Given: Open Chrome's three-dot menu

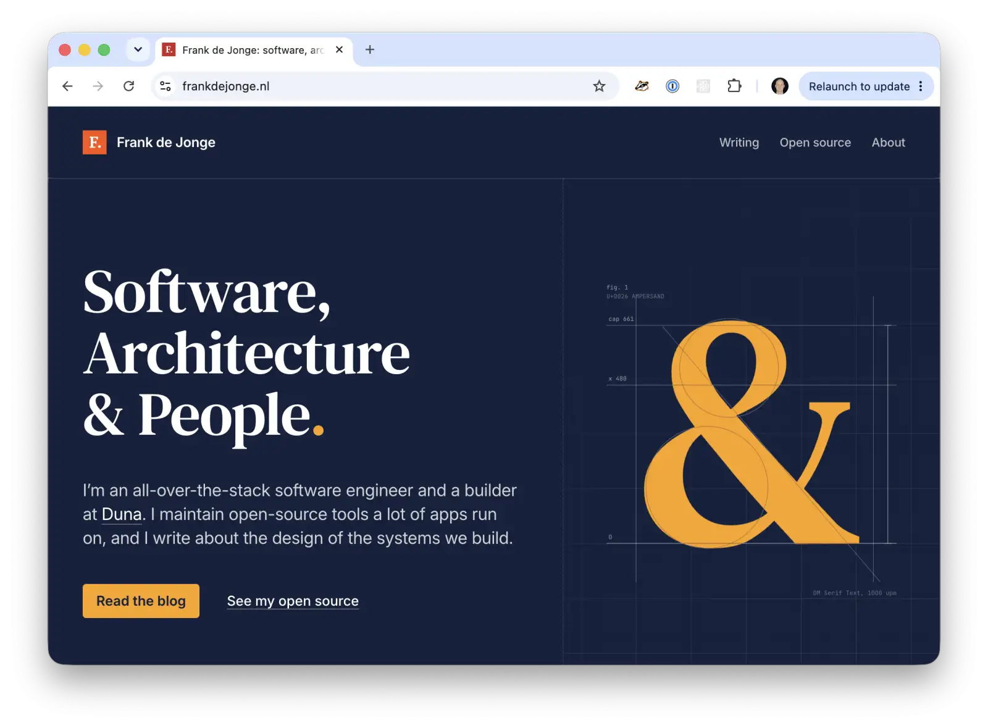Looking at the screenshot, I should pos(921,86).
